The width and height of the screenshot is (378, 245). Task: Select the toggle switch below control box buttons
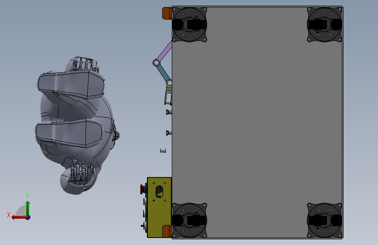click(144, 226)
